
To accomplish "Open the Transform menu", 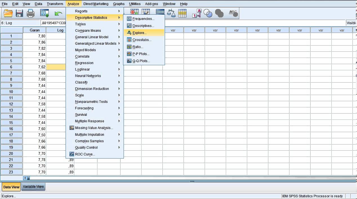I will coord(55,4).
